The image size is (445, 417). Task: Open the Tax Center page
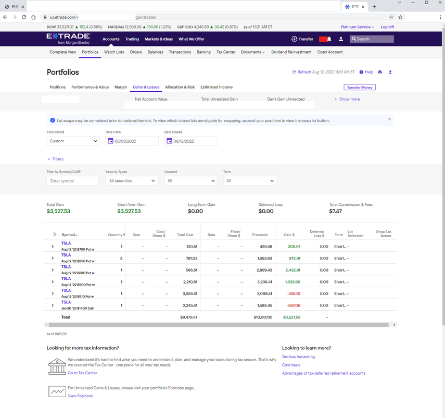click(226, 52)
